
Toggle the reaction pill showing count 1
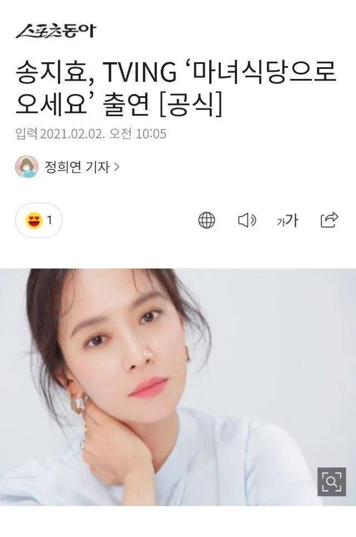click(39, 220)
